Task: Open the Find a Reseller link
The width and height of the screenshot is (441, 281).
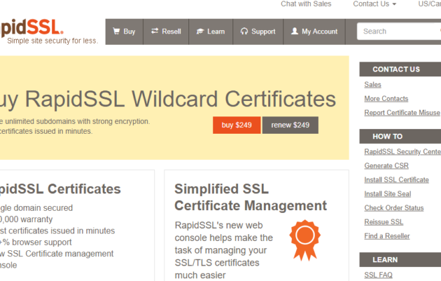Action: tap(387, 236)
